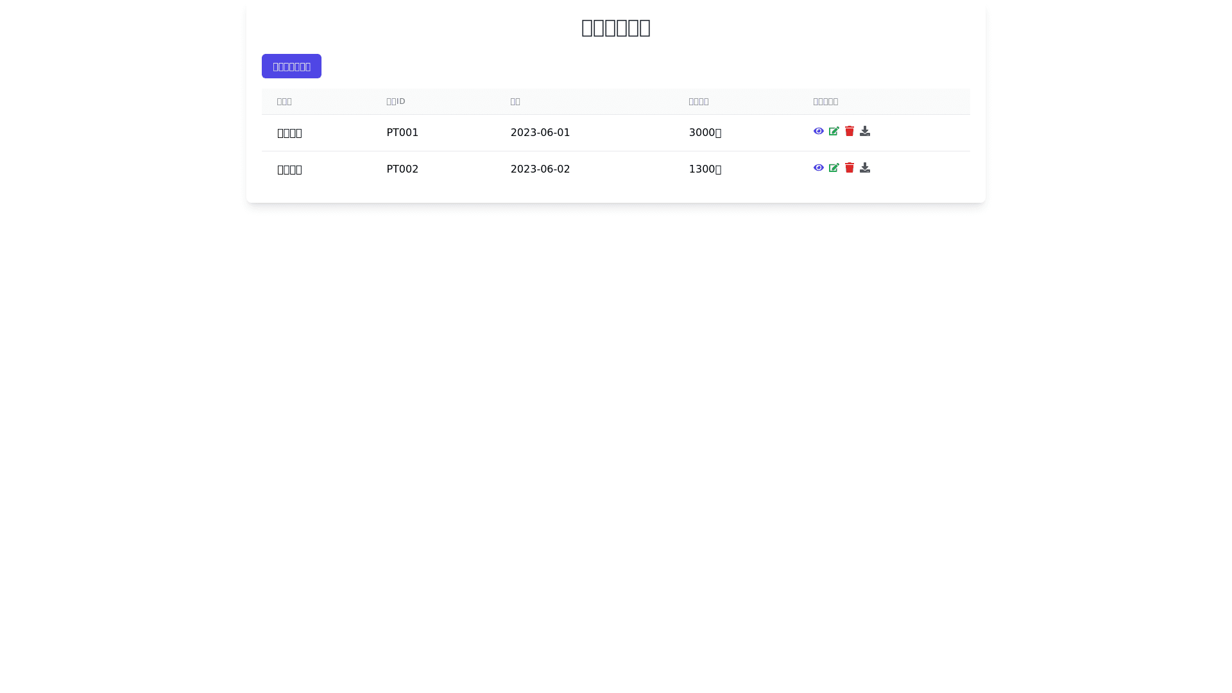Click the 3000 amount cell
The height and width of the screenshot is (693, 1232).
coord(705,132)
